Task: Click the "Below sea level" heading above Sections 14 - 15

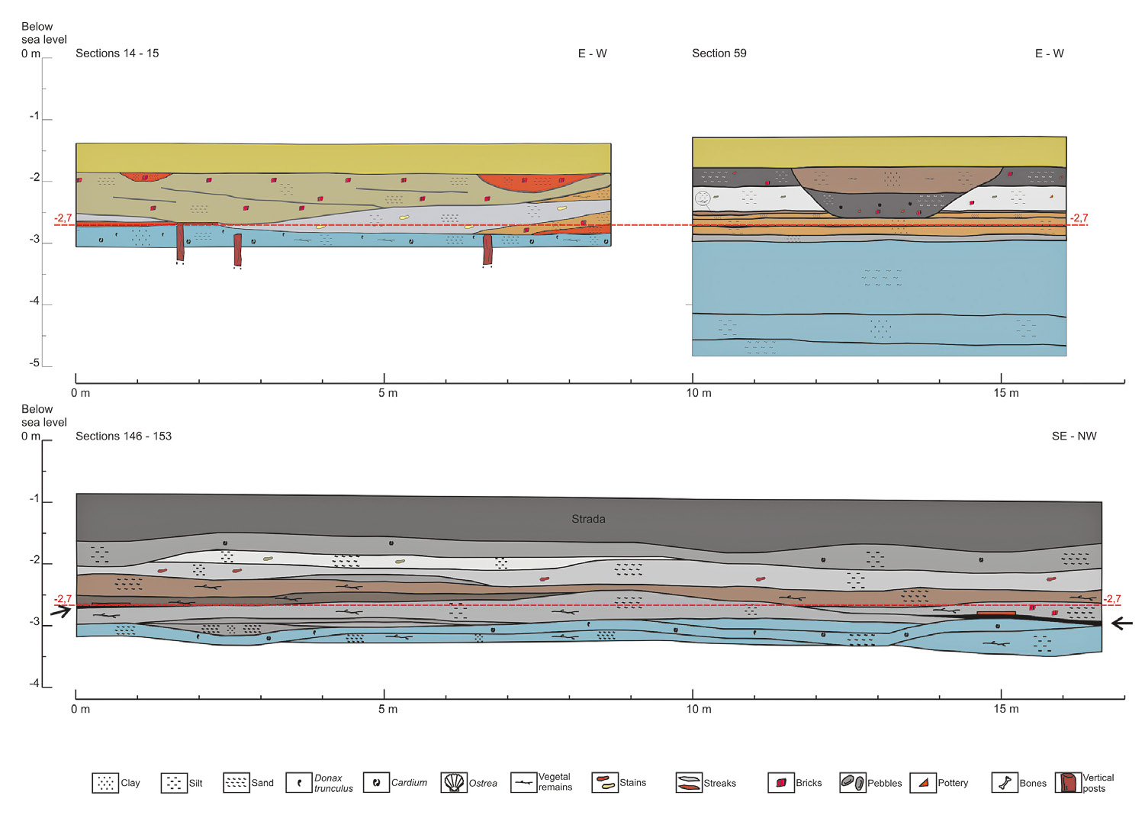Action: [44, 33]
